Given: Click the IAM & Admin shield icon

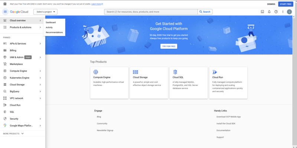Looking at the screenshot, I should pos(5,57).
